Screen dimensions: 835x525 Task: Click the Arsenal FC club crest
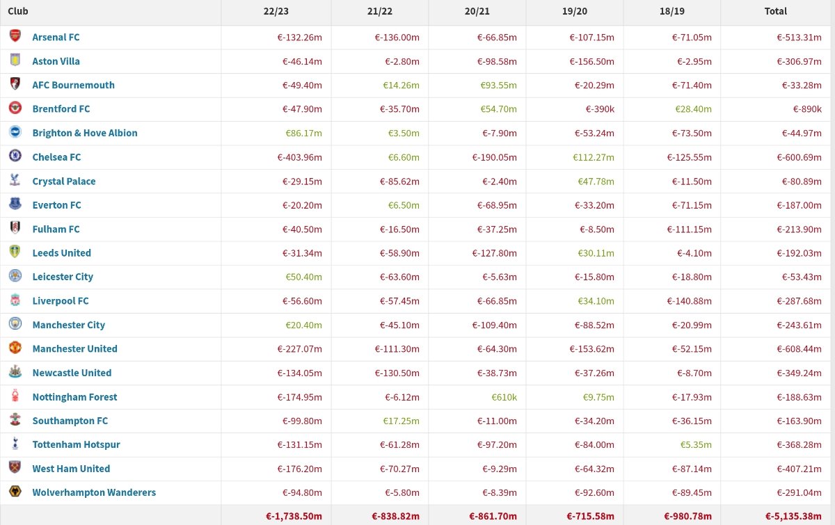[x=15, y=36]
